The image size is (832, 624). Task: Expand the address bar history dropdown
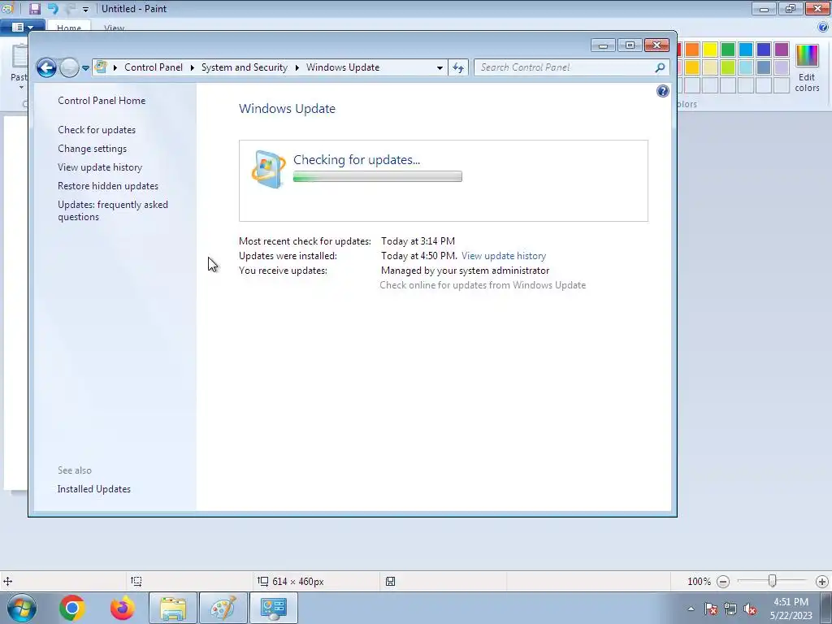440,68
